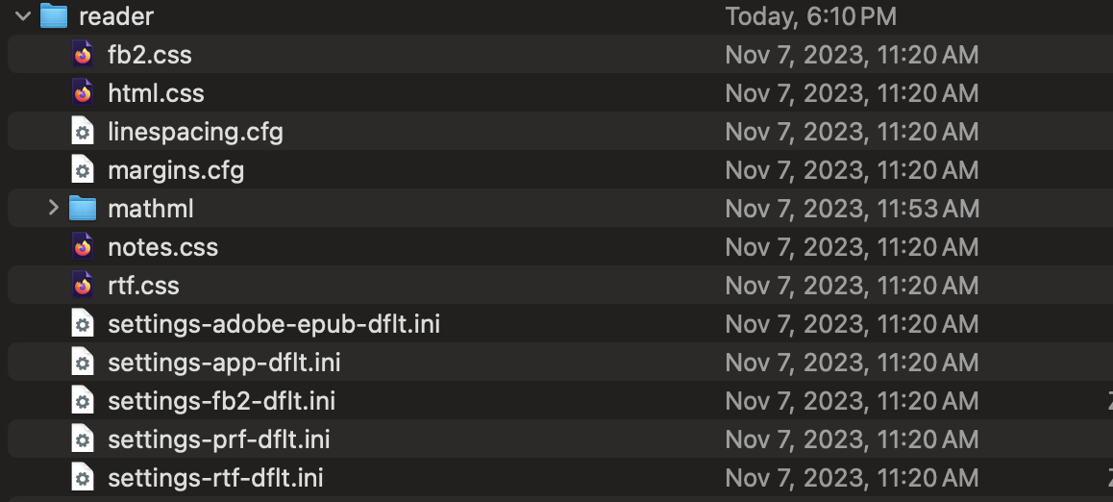Click the reader folder's Today 6:10 PM date
The width and height of the screenshot is (1113, 502).
point(810,16)
